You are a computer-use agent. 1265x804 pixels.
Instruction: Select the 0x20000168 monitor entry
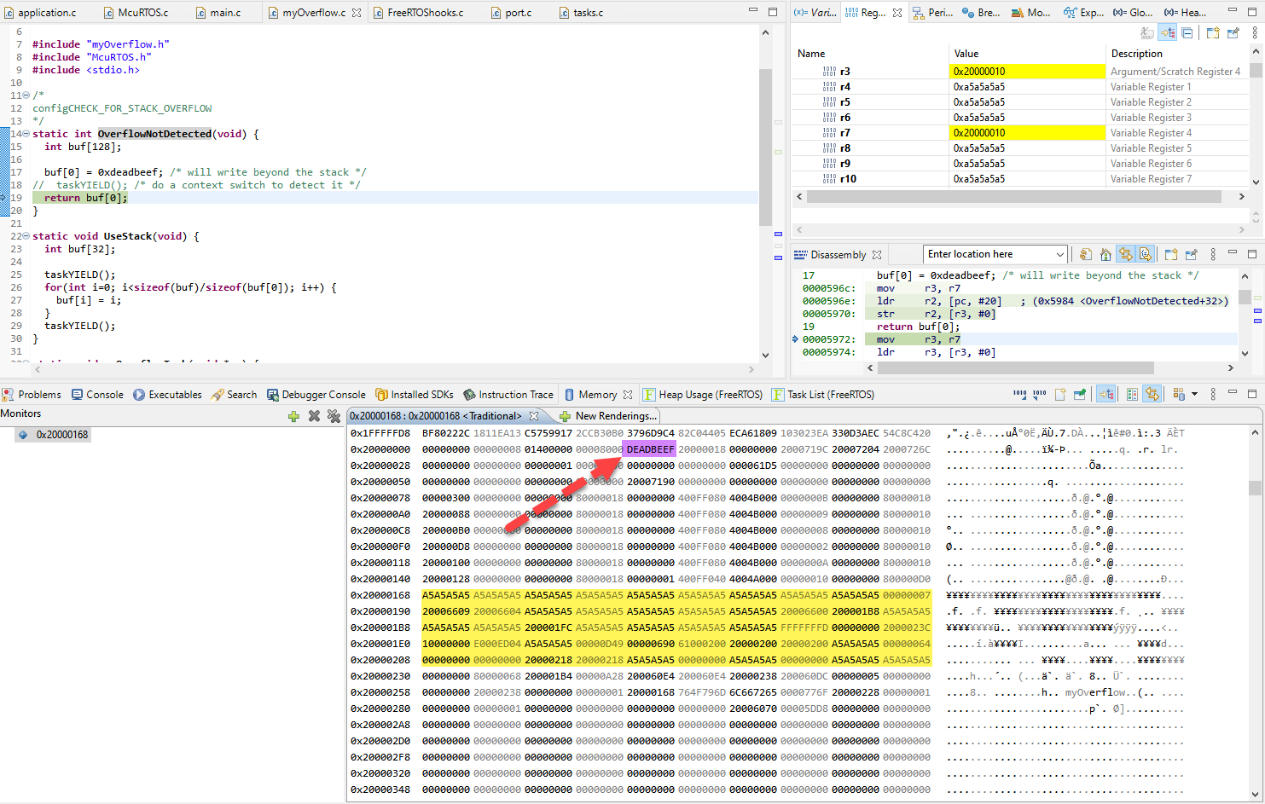click(61, 435)
